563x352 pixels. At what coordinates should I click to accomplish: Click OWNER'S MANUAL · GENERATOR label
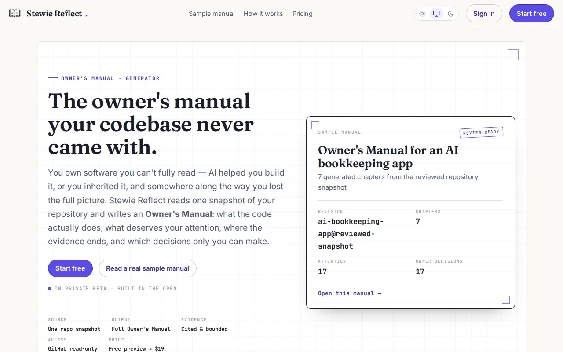[110, 78]
